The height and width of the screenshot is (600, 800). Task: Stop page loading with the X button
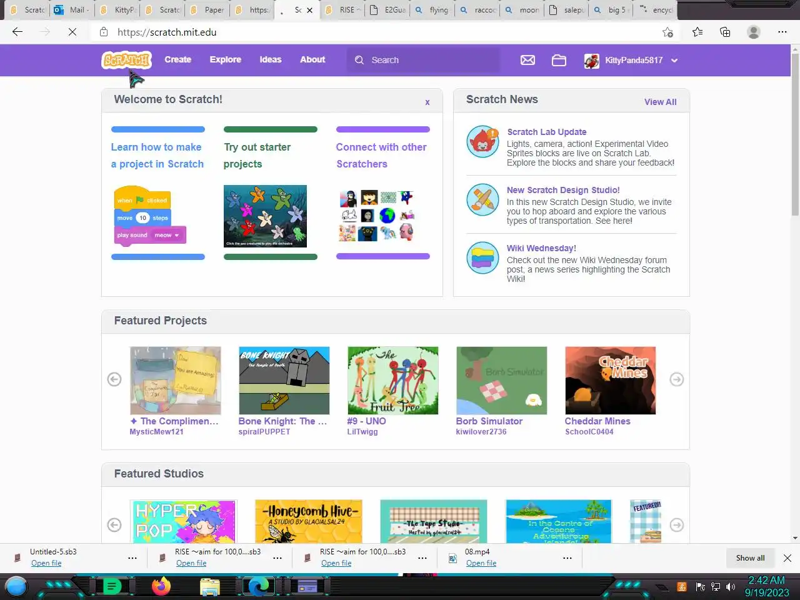pyautogui.click(x=72, y=32)
